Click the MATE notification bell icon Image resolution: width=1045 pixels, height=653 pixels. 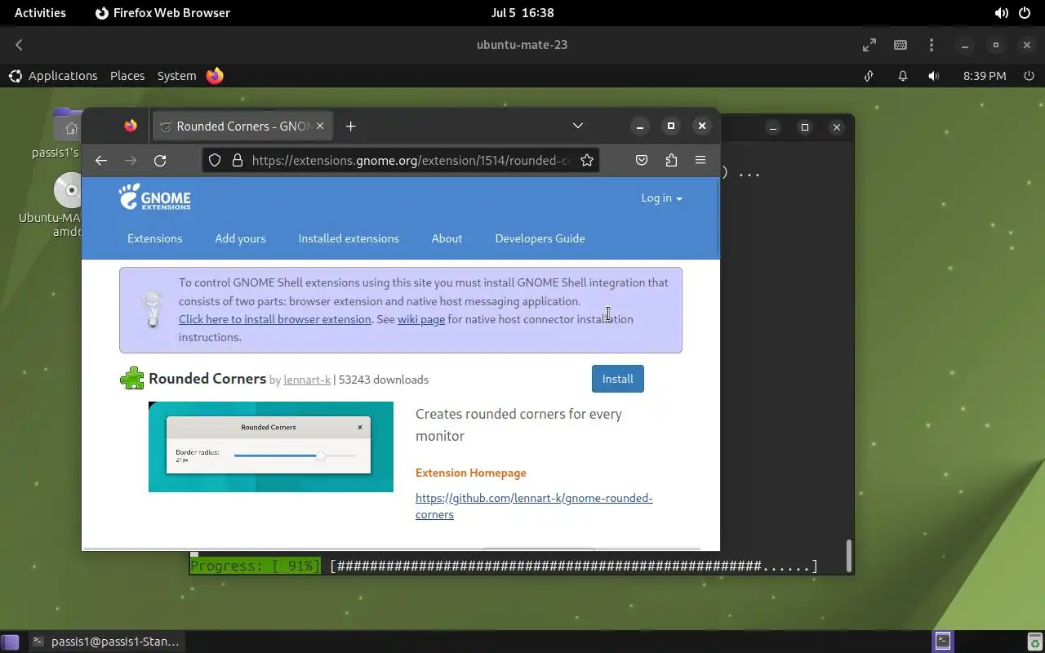coord(902,76)
